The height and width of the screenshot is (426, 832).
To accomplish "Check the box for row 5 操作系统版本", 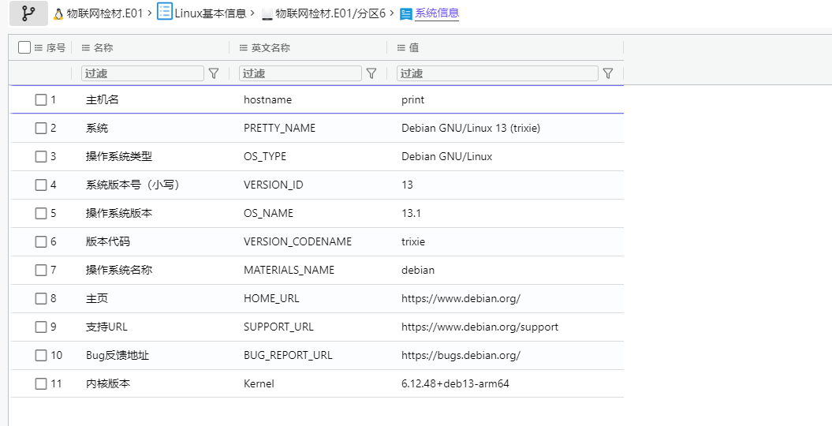I will tap(41, 213).
